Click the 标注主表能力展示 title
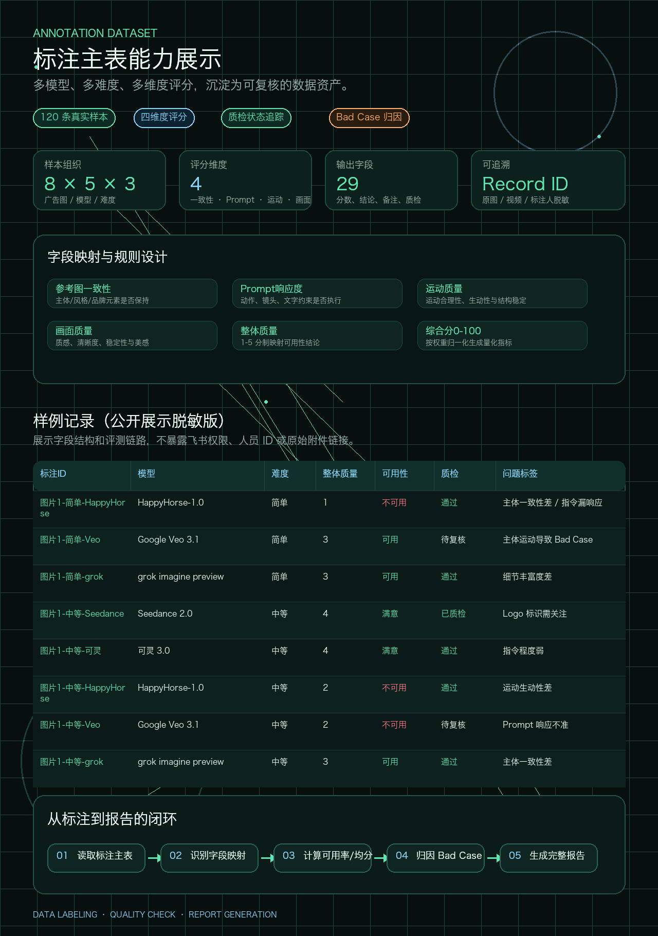The width and height of the screenshot is (658, 936). coord(127,59)
